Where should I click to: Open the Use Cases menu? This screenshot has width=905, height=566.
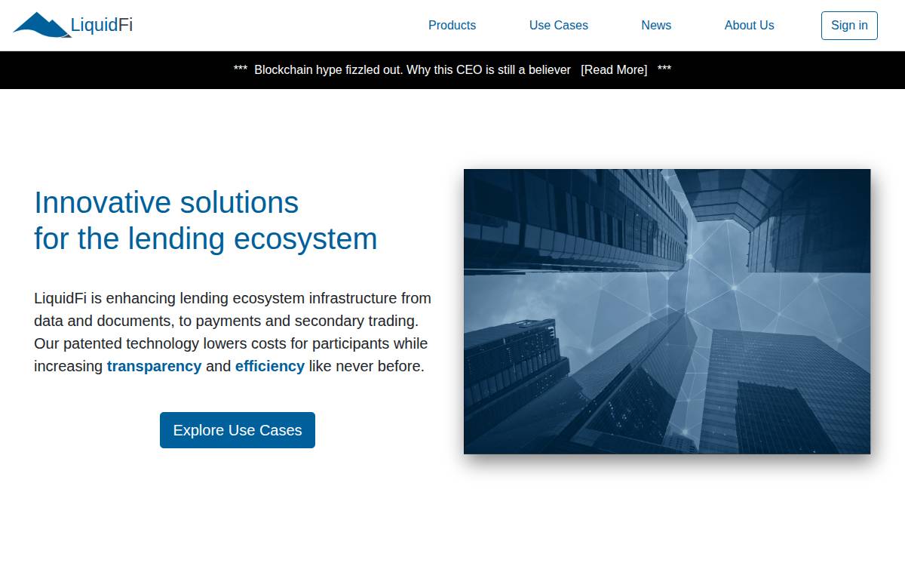(x=558, y=25)
